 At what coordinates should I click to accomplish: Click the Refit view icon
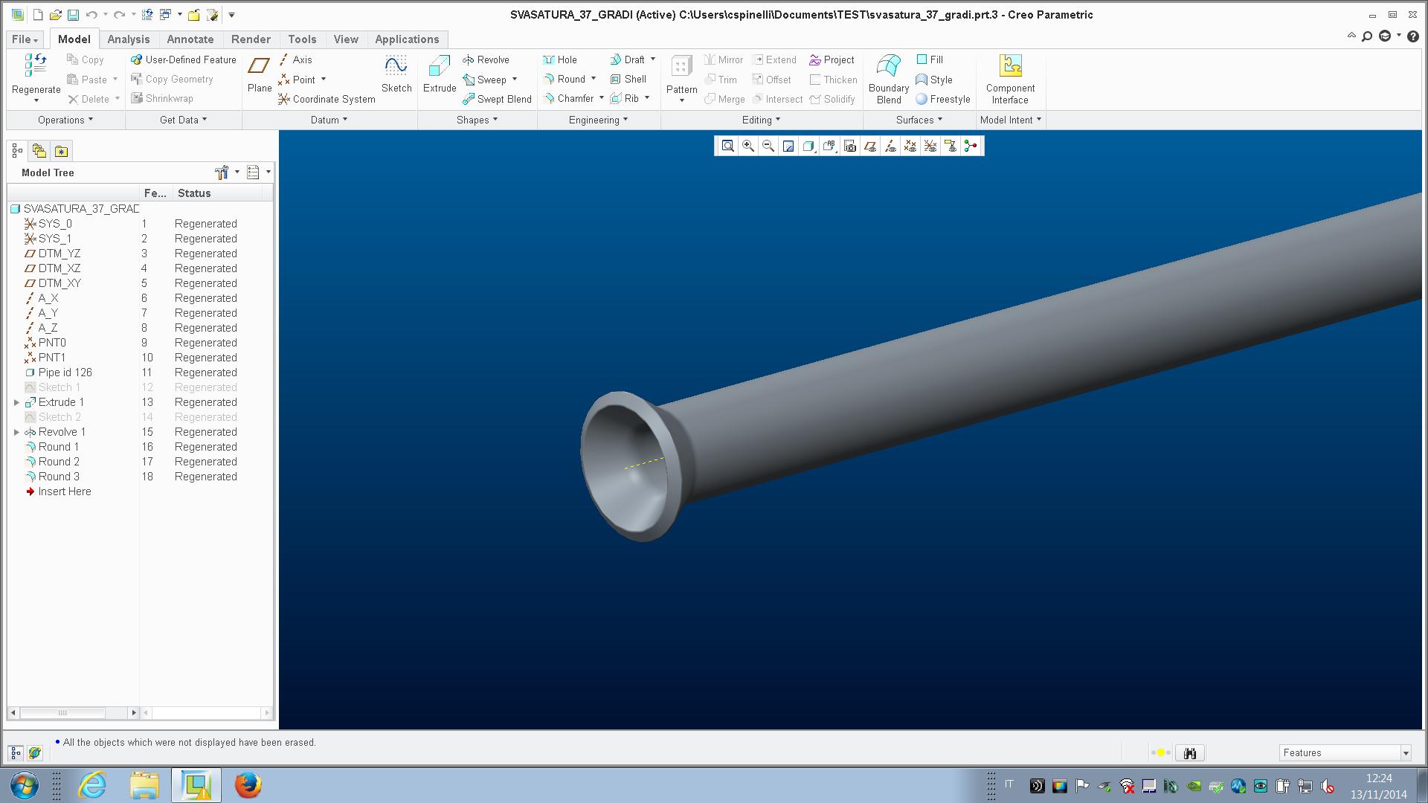tap(727, 146)
